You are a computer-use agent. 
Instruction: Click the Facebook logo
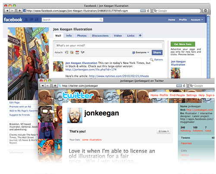[x=13, y=19]
